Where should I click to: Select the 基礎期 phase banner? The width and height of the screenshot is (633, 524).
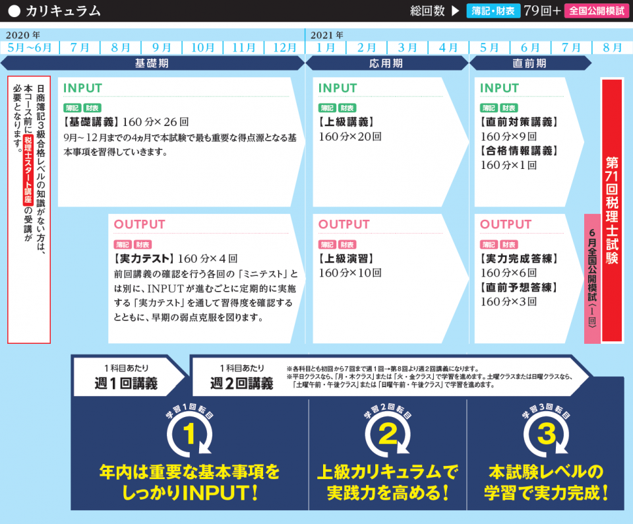click(x=152, y=63)
